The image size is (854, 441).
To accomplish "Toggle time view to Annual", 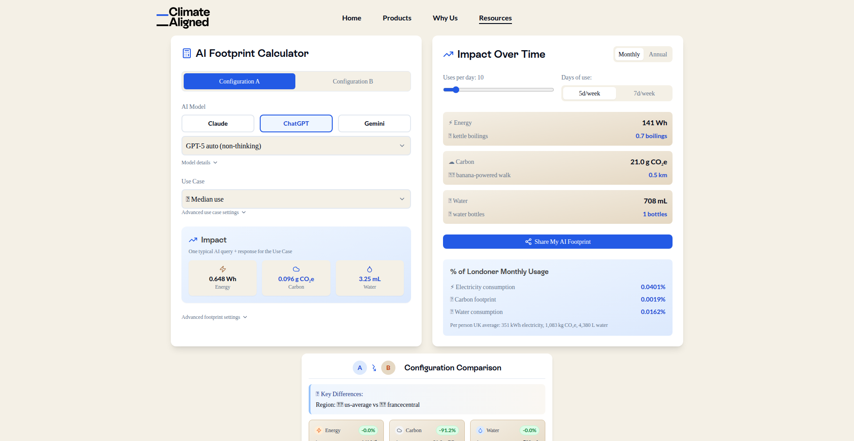I will (x=658, y=54).
